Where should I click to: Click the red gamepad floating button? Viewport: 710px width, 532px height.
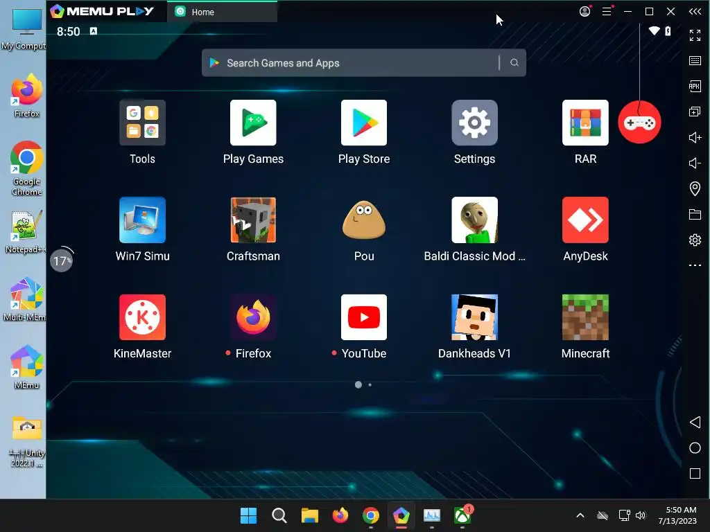click(x=639, y=122)
